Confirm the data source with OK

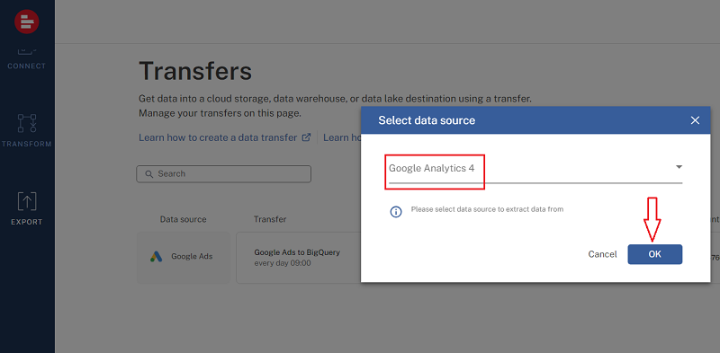point(655,254)
